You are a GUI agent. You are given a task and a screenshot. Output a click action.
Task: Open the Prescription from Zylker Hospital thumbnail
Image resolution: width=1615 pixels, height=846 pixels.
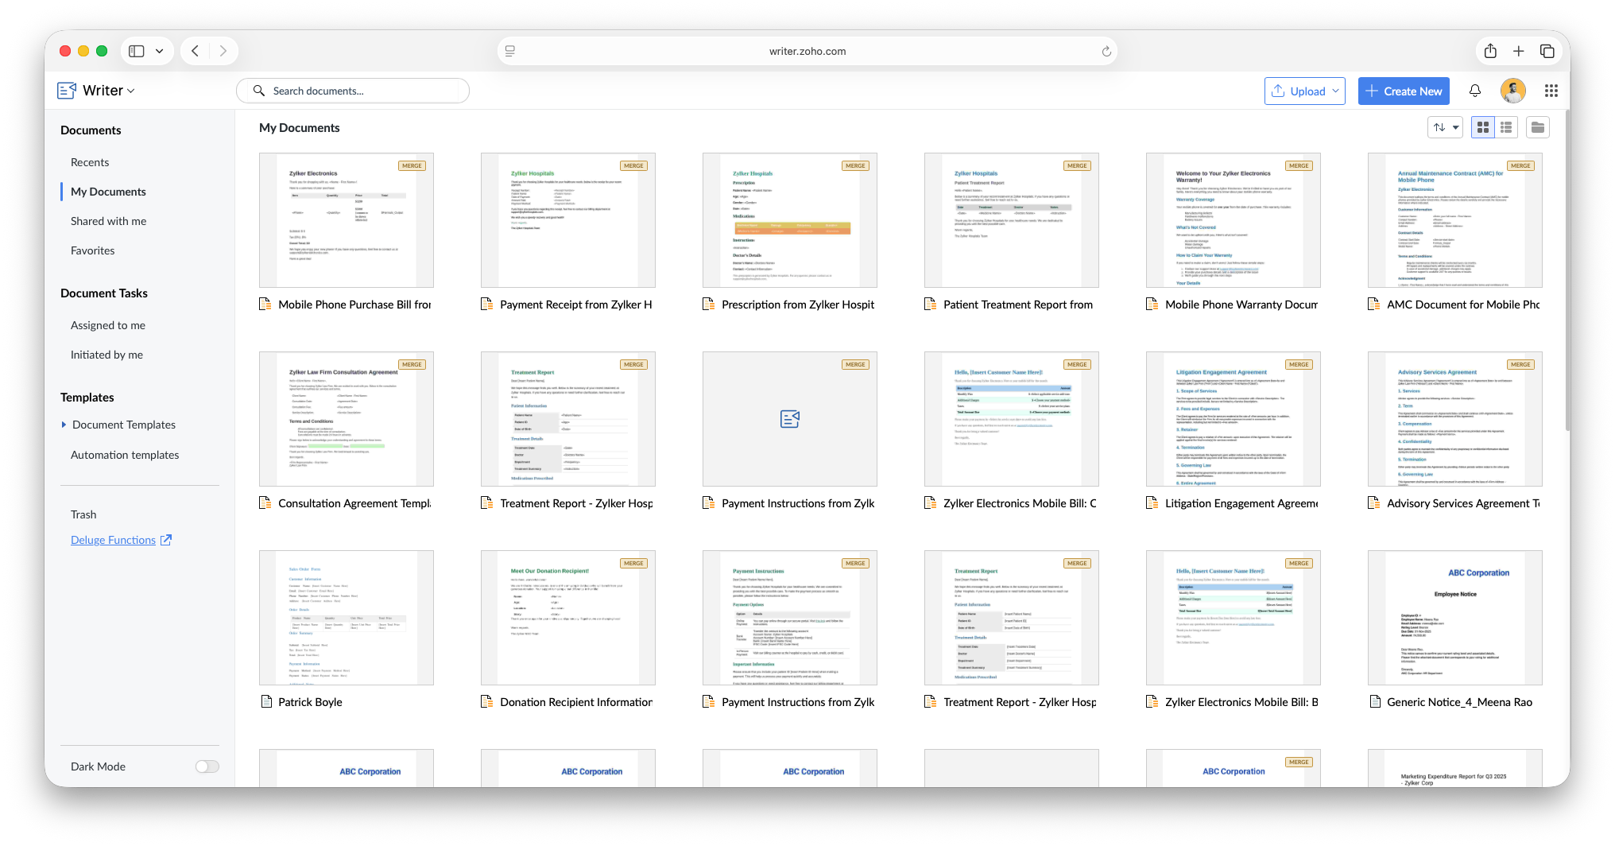click(790, 220)
